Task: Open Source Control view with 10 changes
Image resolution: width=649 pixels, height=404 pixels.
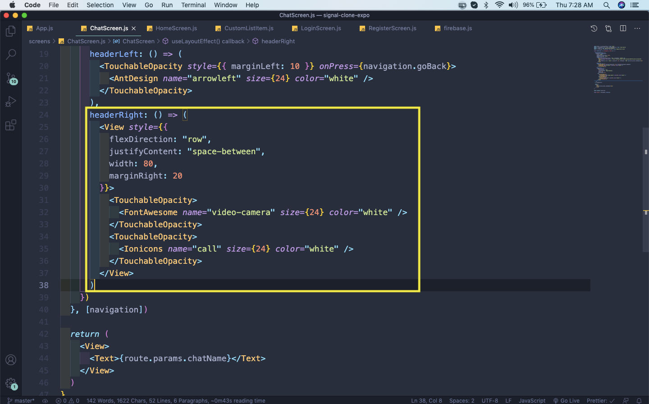Action: pos(11,78)
